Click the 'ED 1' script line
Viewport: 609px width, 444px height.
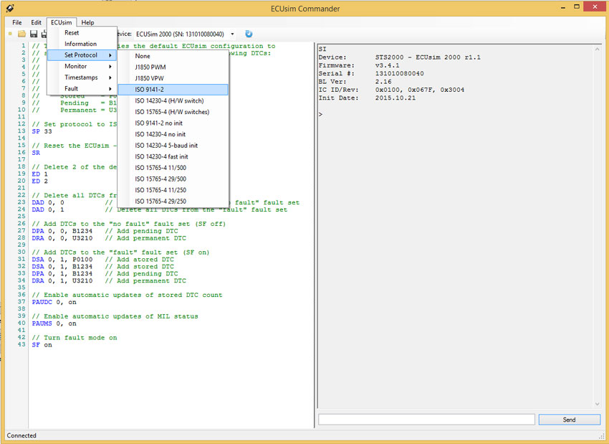pyautogui.click(x=40, y=174)
